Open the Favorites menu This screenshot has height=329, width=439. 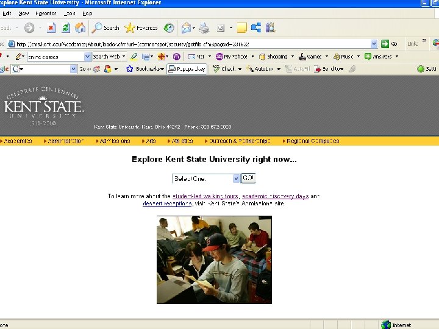(46, 13)
